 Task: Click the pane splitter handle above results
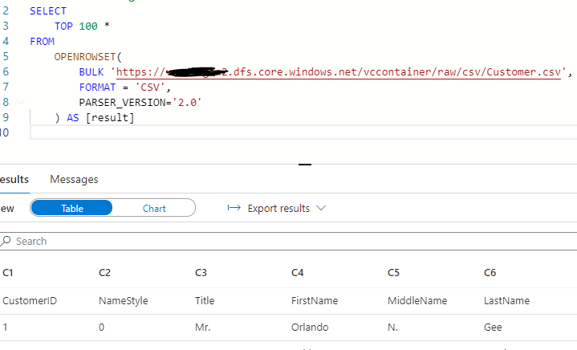click(305, 165)
